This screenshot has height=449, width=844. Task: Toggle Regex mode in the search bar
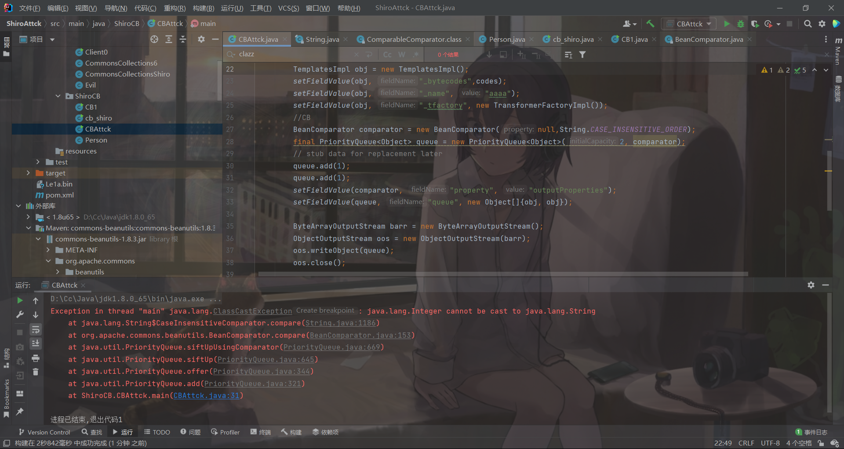[x=416, y=55]
